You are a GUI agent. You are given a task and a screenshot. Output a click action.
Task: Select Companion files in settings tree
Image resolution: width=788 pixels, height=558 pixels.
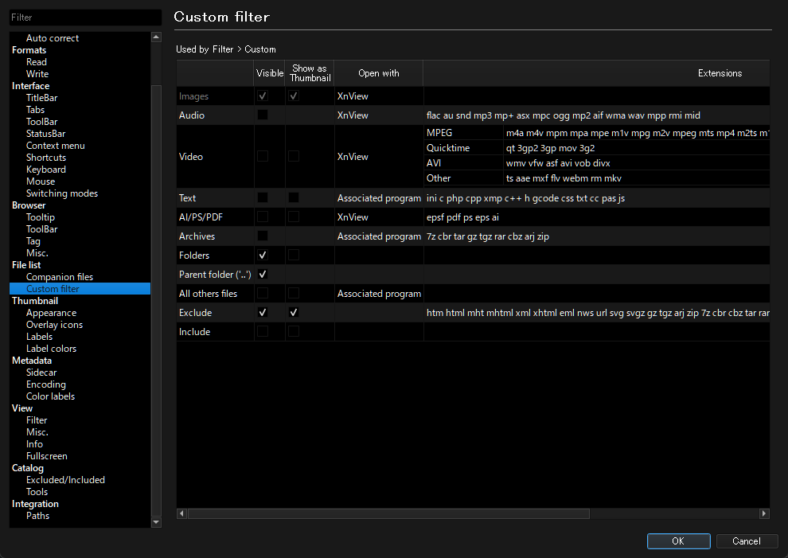pyautogui.click(x=60, y=277)
